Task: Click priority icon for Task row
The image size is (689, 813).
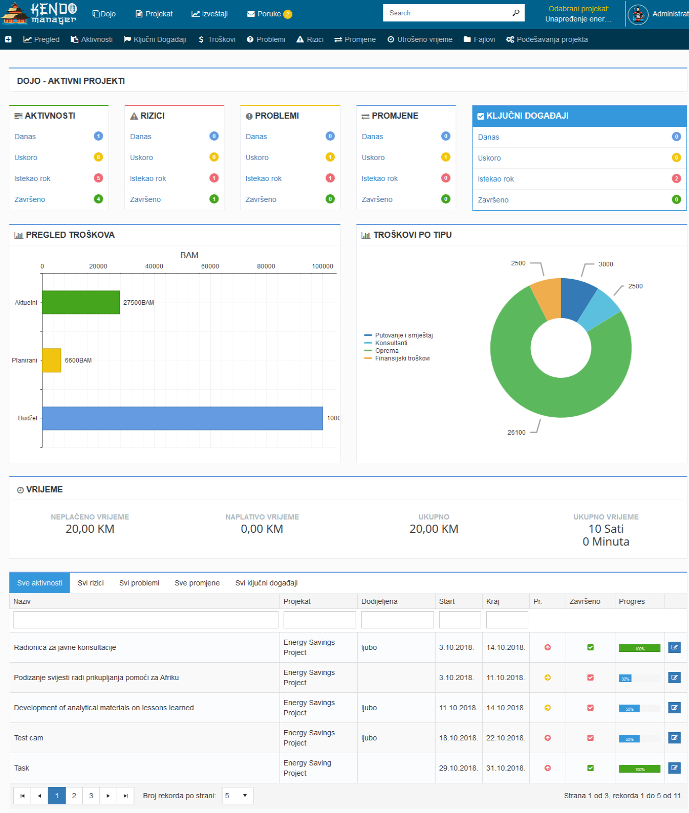Action: 548,768
